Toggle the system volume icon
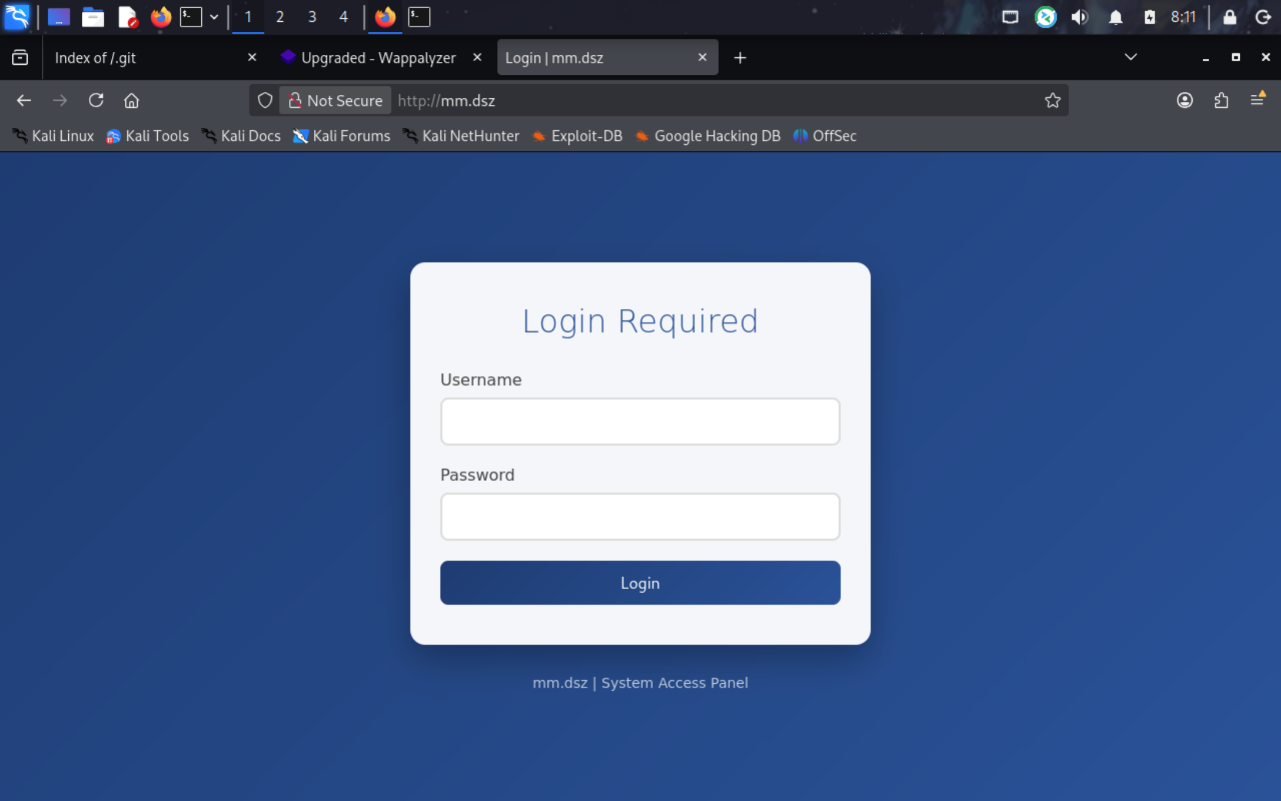 [1080, 17]
